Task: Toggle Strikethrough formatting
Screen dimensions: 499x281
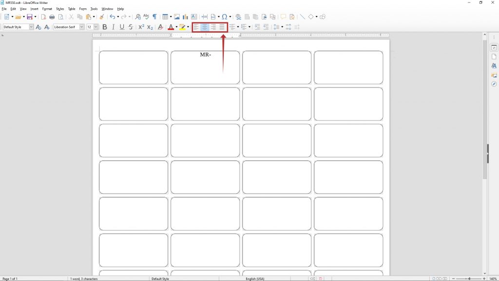Action: (x=131, y=27)
